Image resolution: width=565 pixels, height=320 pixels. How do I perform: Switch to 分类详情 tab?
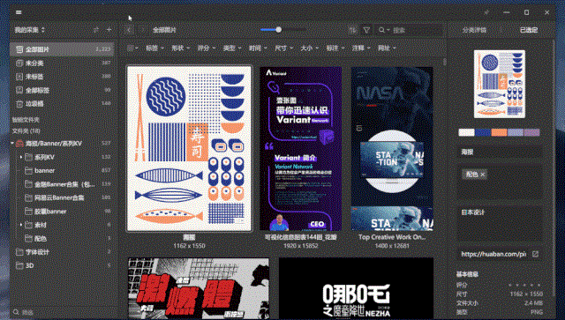click(x=474, y=30)
